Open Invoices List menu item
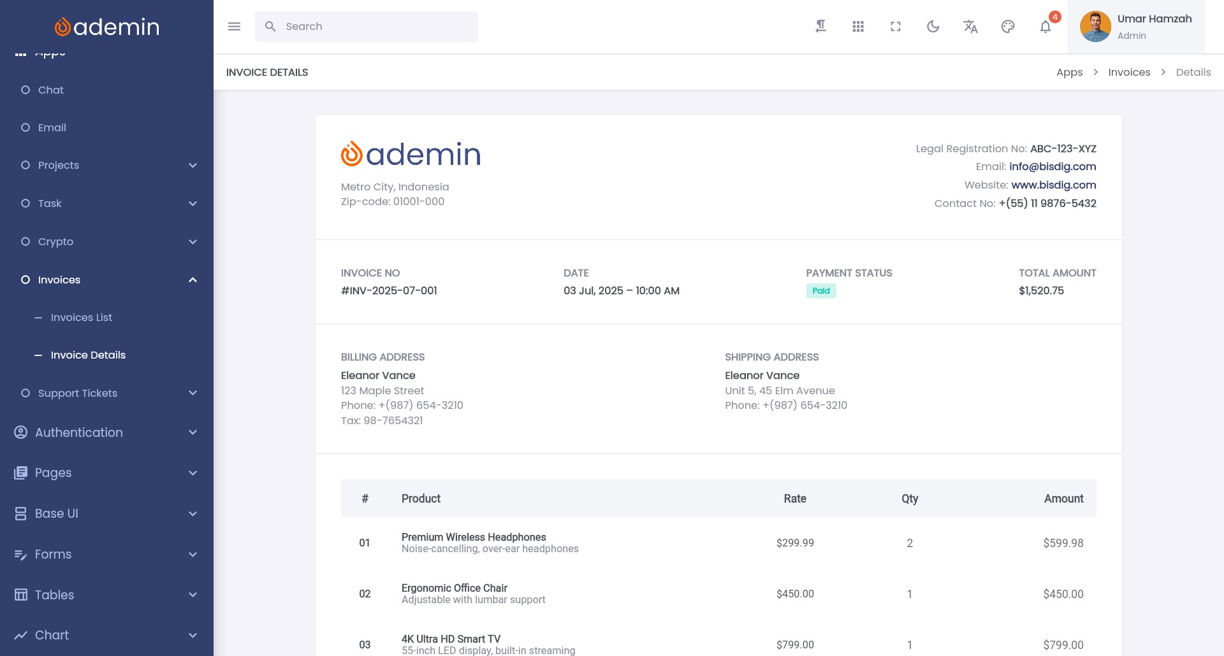Viewport: 1224px width, 656px height. click(82, 318)
